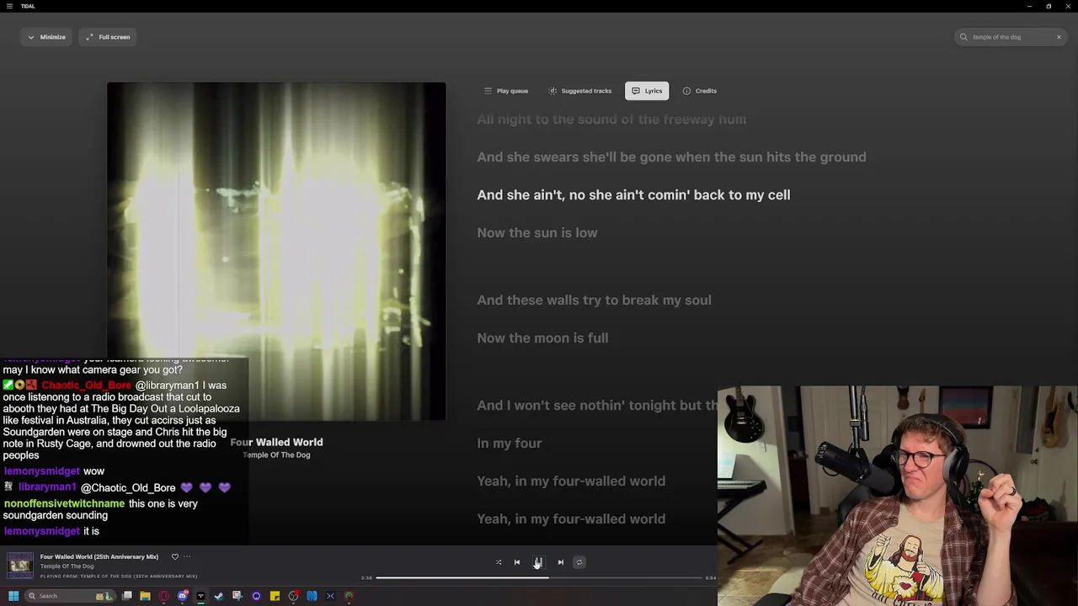The height and width of the screenshot is (606, 1078).
Task: Click the Credits tab info icon
Action: [686, 91]
